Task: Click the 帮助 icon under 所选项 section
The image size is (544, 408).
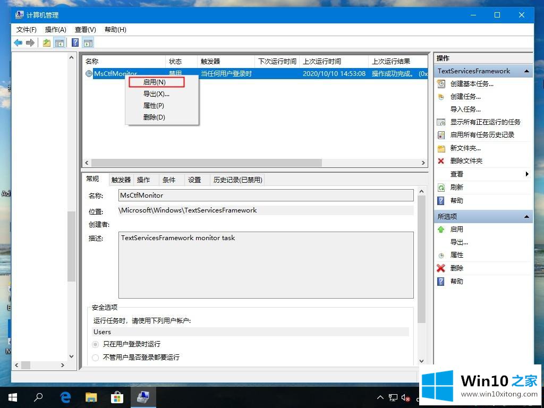Action: coord(441,282)
